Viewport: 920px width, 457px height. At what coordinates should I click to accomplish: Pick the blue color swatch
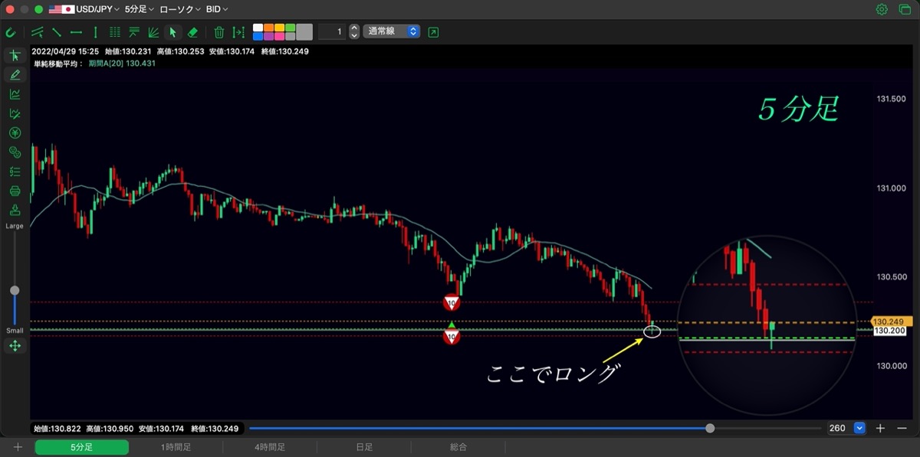coord(258,37)
